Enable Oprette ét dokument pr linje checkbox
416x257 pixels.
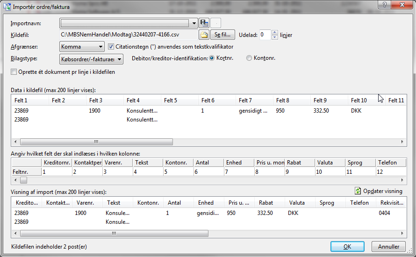[x=14, y=72]
